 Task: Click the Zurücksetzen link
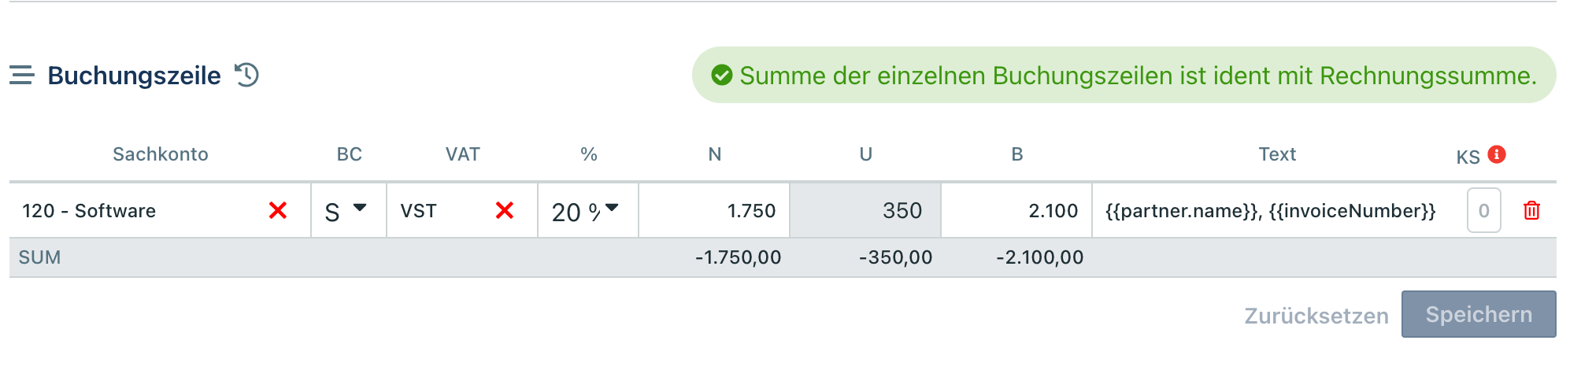click(1316, 316)
